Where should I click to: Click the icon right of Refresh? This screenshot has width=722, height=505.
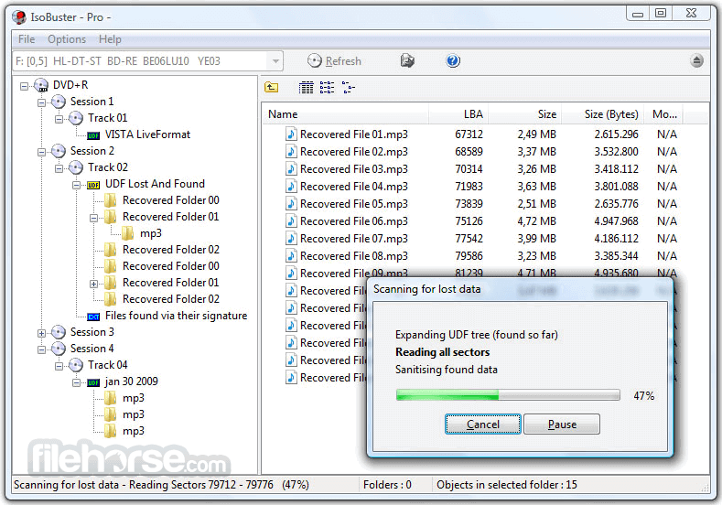[x=408, y=61]
